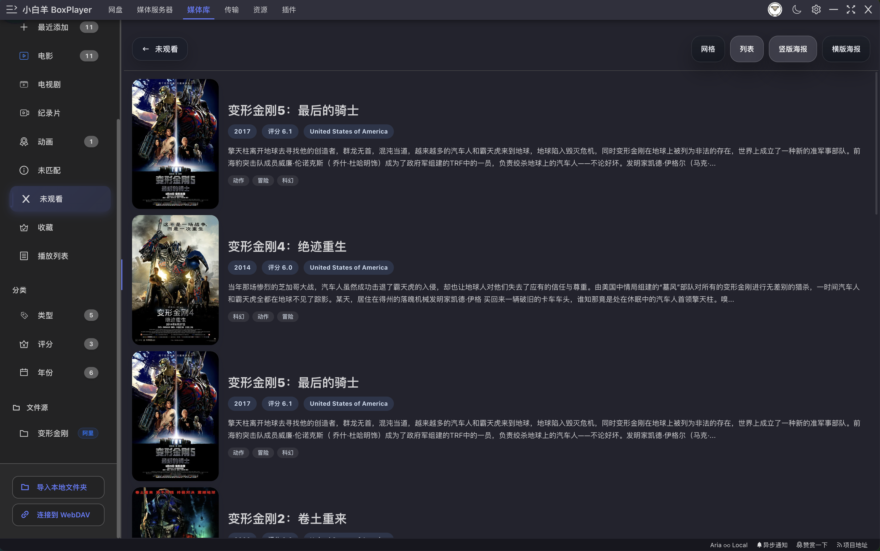Click the folder icon beside 变形金刚 source
Viewport: 880px width, 551px height.
pos(24,433)
